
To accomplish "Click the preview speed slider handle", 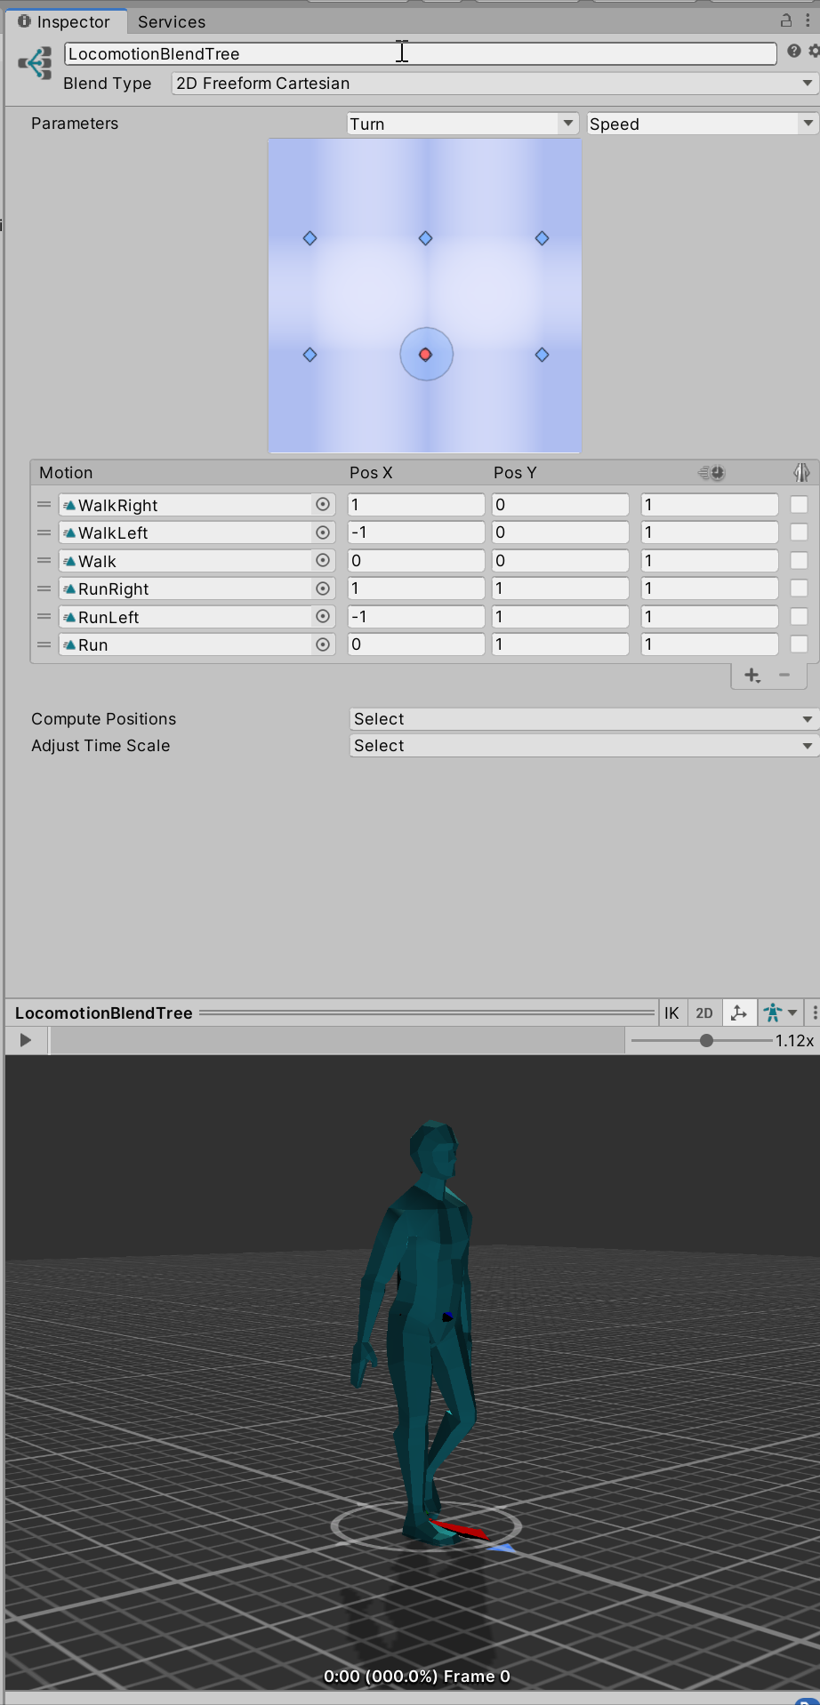I will click(x=706, y=1040).
